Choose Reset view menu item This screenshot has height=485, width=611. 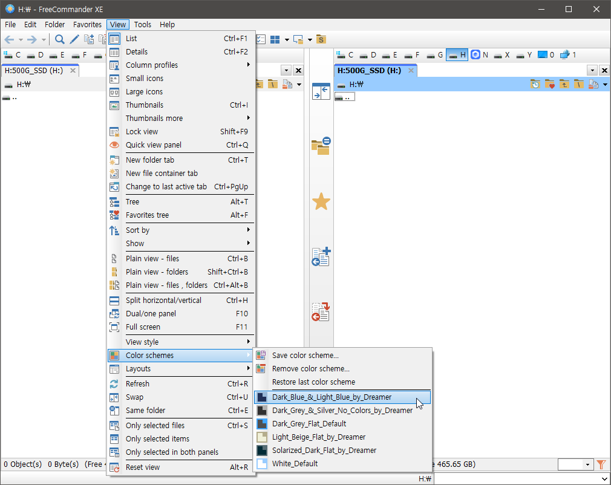click(x=181, y=467)
